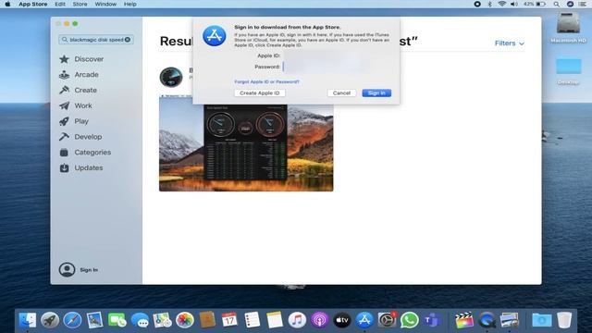Open Podcasts from the dock

(320, 320)
